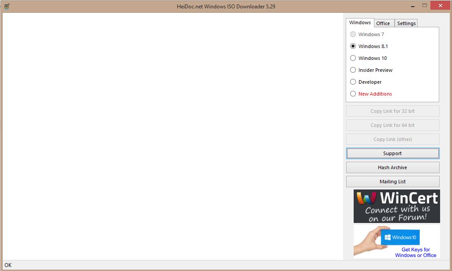Image resolution: width=452 pixels, height=271 pixels.
Task: Pick the Developer radio option
Action: pos(353,82)
